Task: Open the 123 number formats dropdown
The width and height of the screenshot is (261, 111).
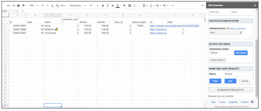Action: tap(63, 6)
